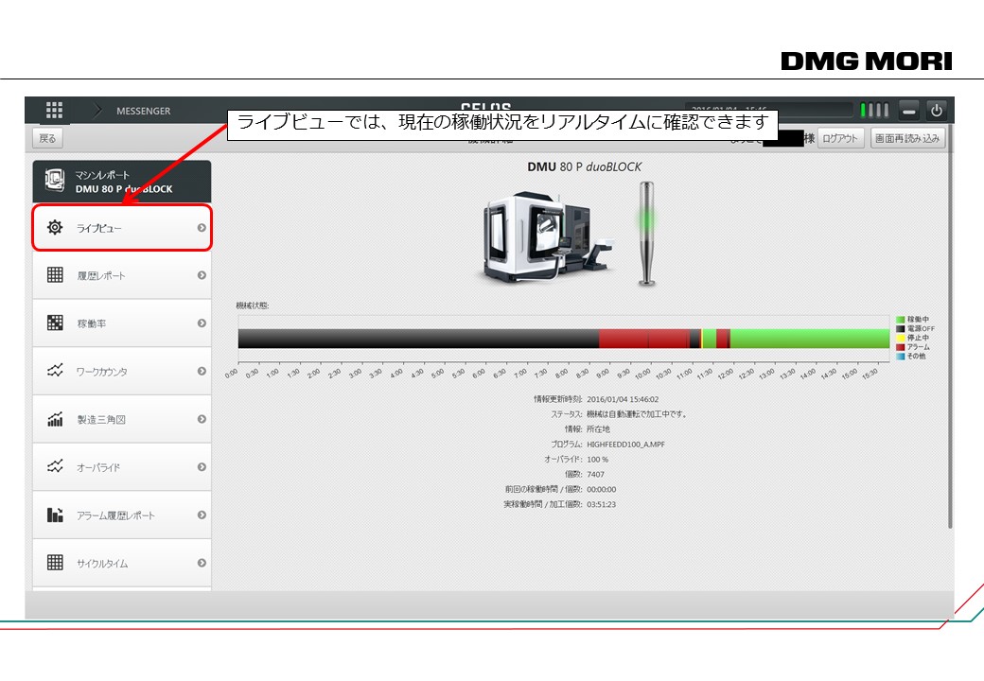
Task: Click the program name HIGHFEEDD100_A.MPF
Action: [625, 445]
